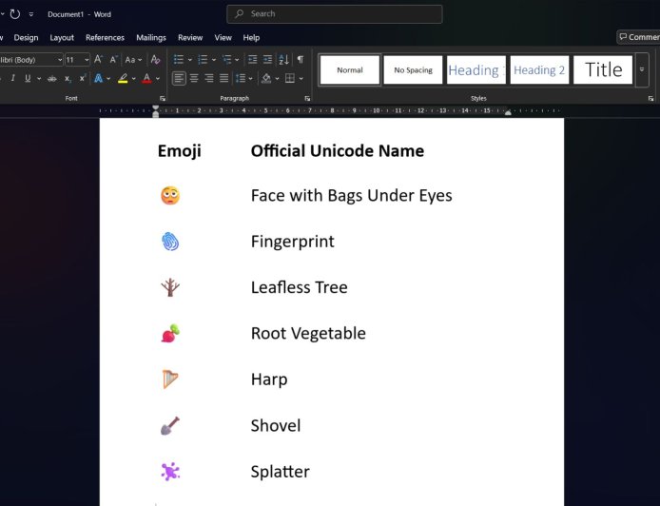This screenshot has height=506, width=660.
Task: Apply the yellow text highlight color
Action: coord(123,78)
